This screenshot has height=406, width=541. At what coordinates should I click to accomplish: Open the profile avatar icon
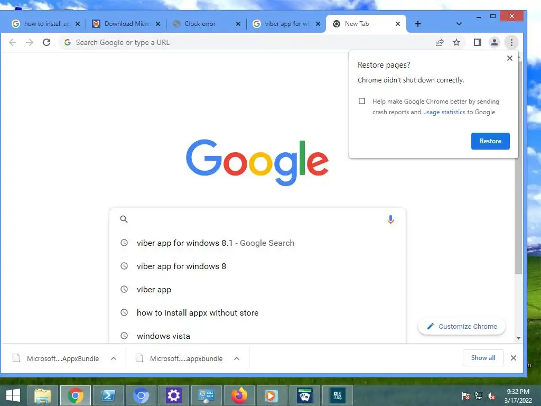(495, 42)
